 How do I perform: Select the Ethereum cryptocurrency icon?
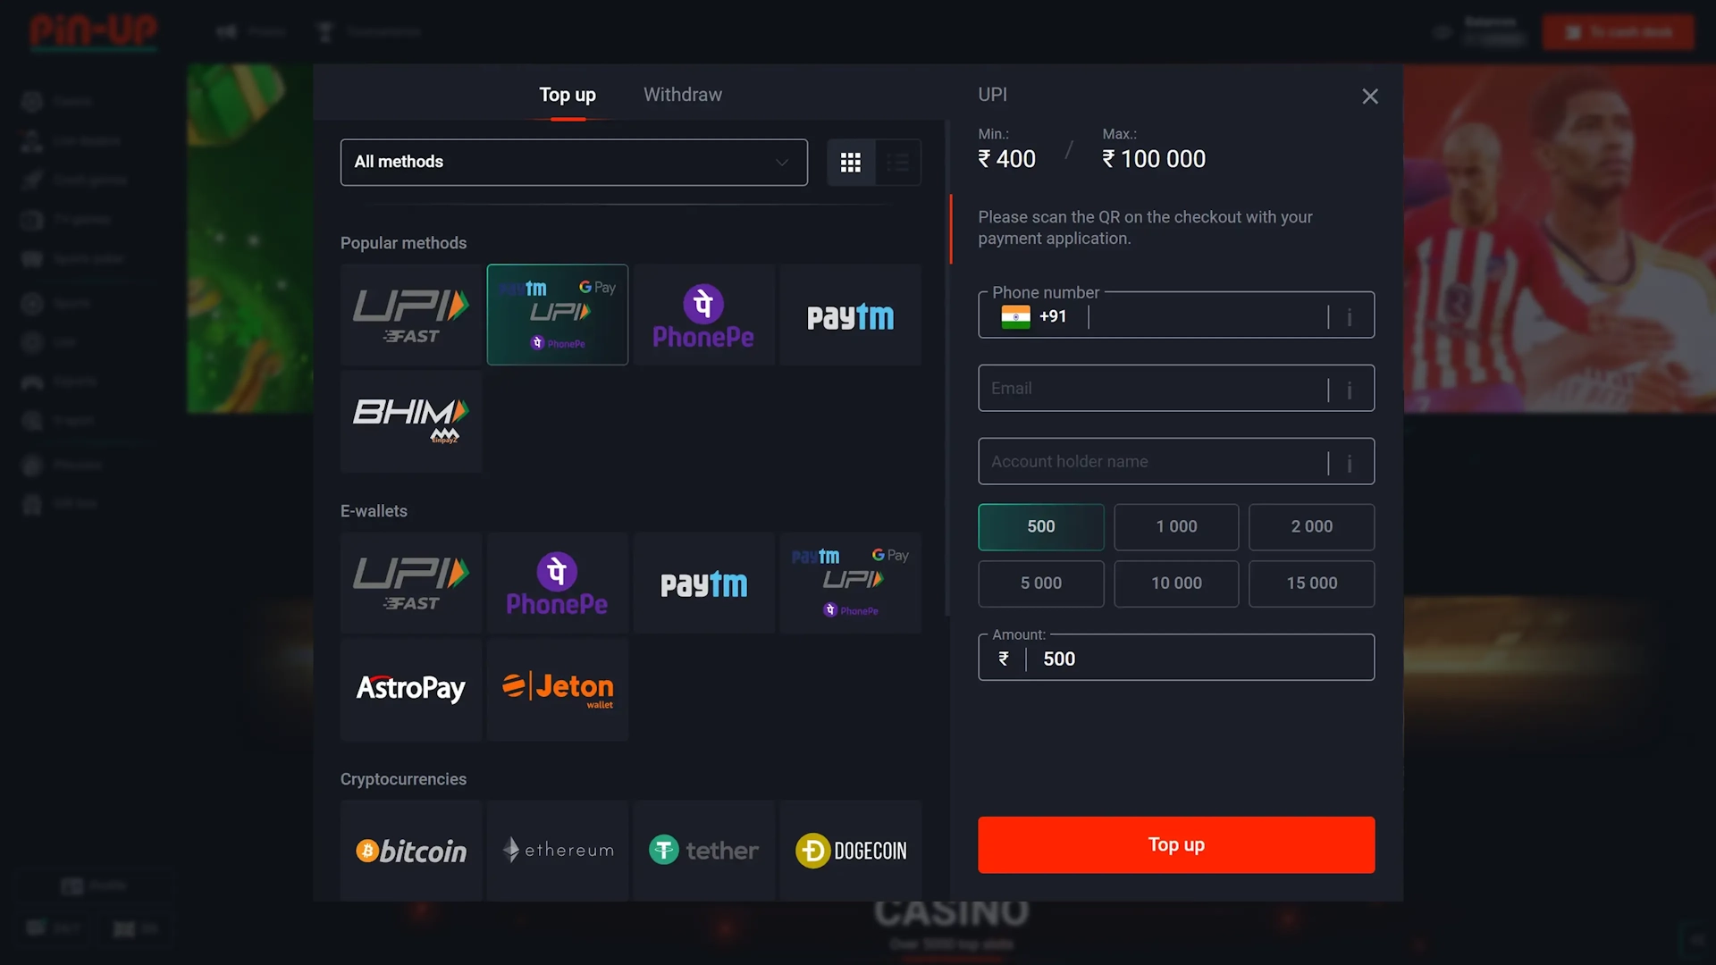pyautogui.click(x=558, y=850)
